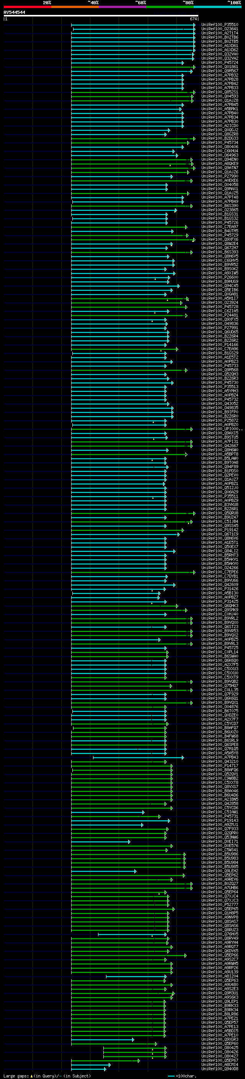Select the UniRef100_P19142 label
The width and height of the screenshot is (245, 1079).
pyautogui.click(x=220, y=530)
